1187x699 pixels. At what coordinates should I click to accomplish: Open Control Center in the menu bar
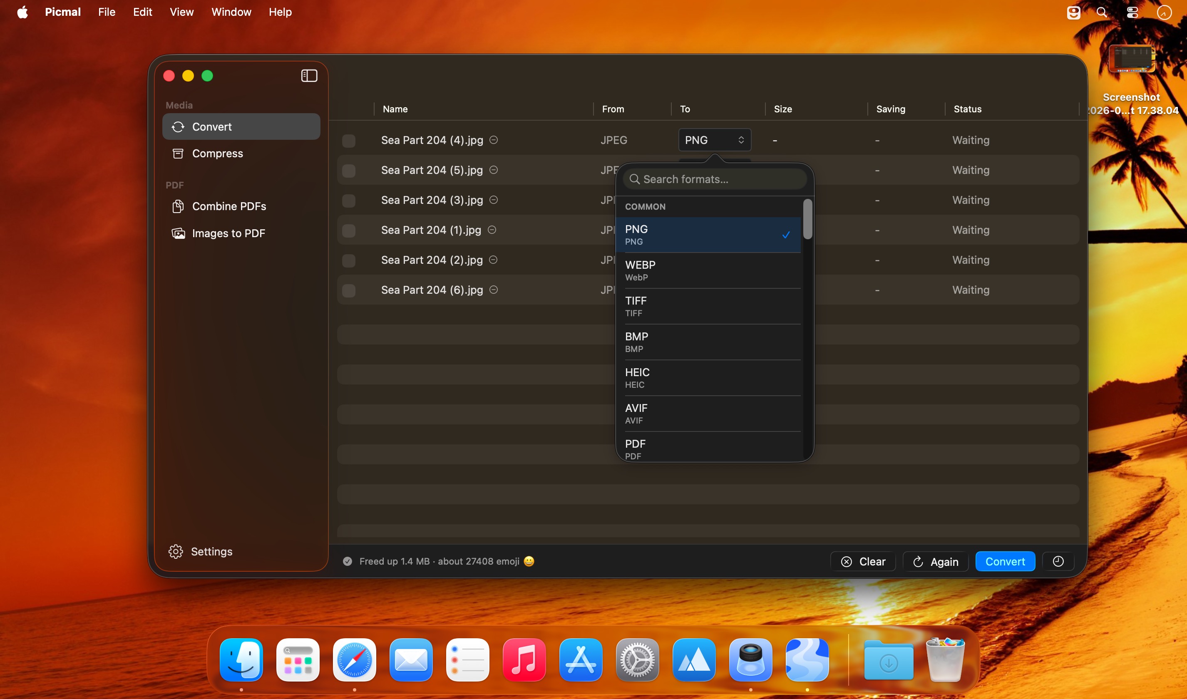tap(1132, 12)
